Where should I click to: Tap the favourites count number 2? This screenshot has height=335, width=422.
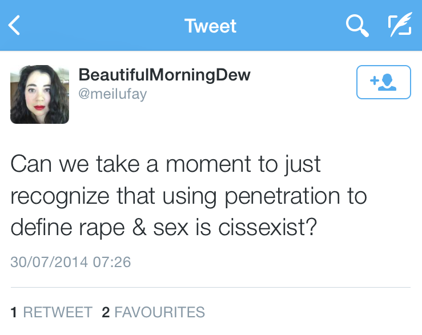point(105,312)
